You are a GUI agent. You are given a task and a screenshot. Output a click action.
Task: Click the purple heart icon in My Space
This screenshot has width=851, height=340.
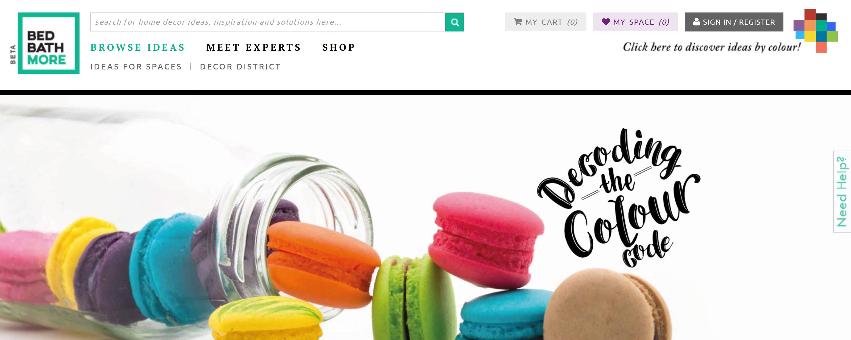[x=605, y=22]
